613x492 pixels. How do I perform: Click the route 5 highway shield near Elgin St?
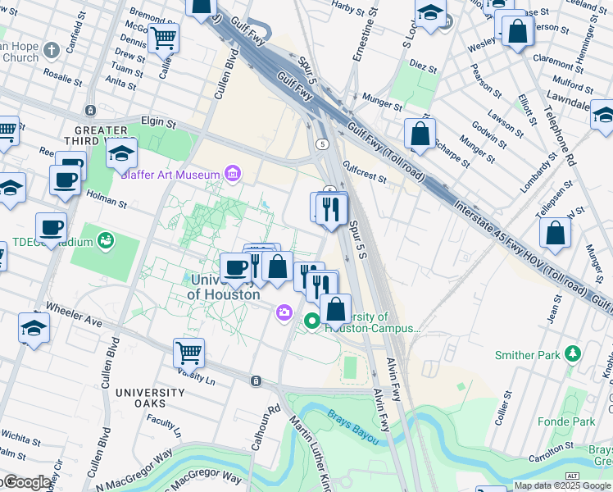(x=323, y=144)
